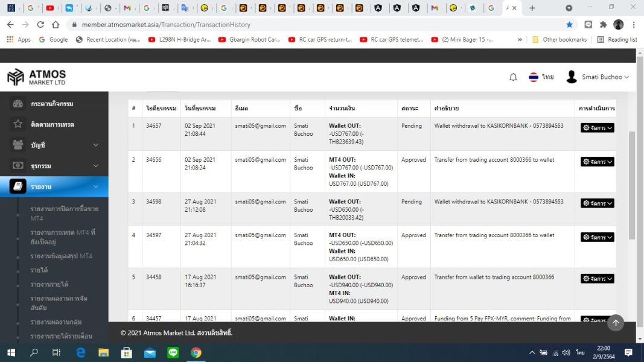Open รายงานการเทรด MT4 ที่ยังเปิดอยู่ report
The height and width of the screenshot is (362, 644).
62,237
